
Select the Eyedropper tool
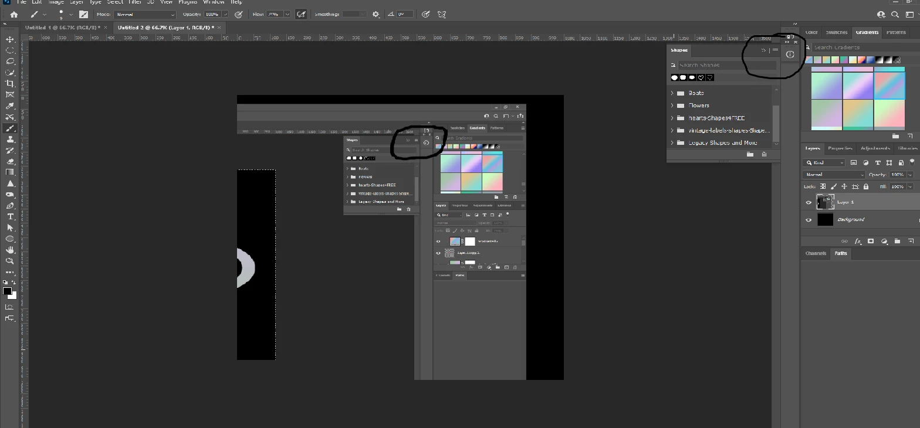pyautogui.click(x=10, y=106)
